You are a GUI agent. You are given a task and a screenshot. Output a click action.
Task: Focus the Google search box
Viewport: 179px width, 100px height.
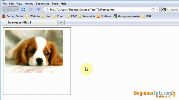point(174,10)
